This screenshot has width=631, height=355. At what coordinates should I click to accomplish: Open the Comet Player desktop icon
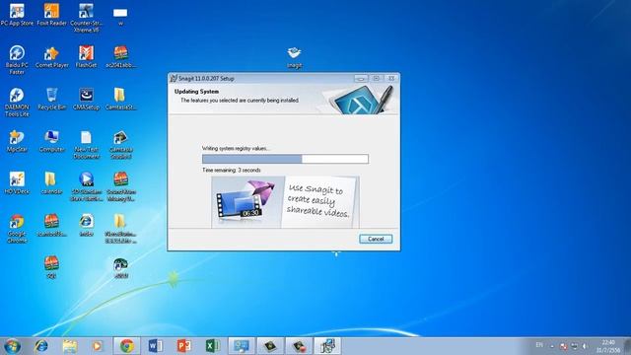pyautogui.click(x=51, y=57)
